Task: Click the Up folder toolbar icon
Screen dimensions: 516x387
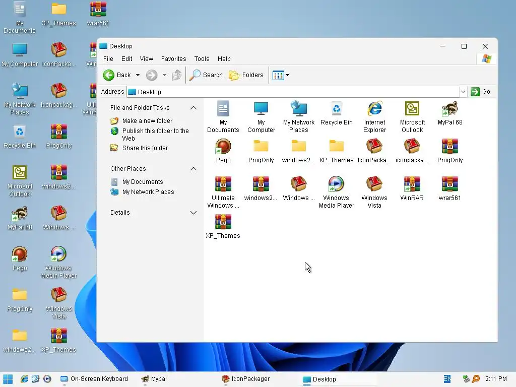Action: tap(177, 75)
